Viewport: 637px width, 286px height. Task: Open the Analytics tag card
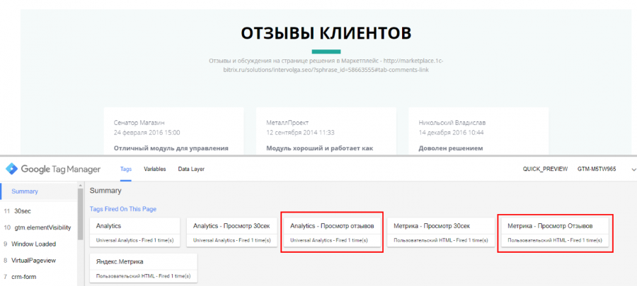point(135,232)
